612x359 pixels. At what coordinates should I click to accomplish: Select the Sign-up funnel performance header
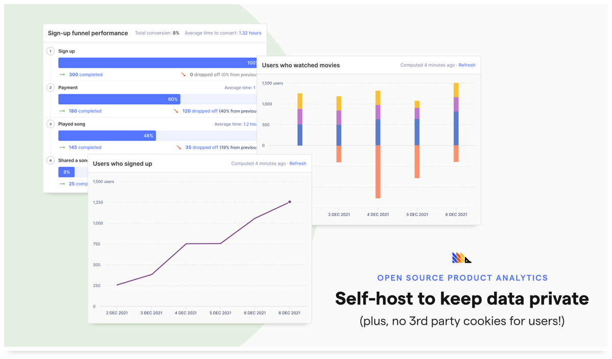pos(87,33)
